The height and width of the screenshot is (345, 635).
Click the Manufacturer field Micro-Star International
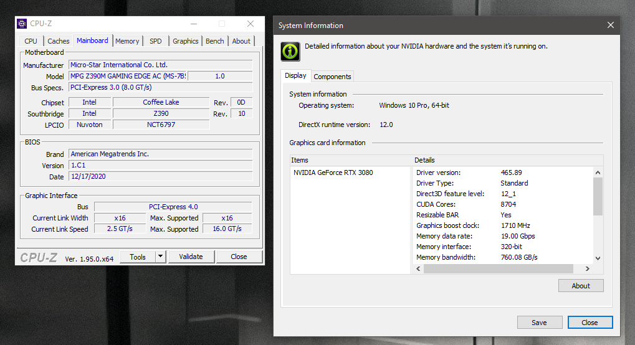pos(161,65)
